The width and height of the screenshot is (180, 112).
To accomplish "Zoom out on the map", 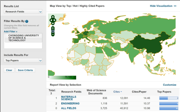I will pos(53,34).
